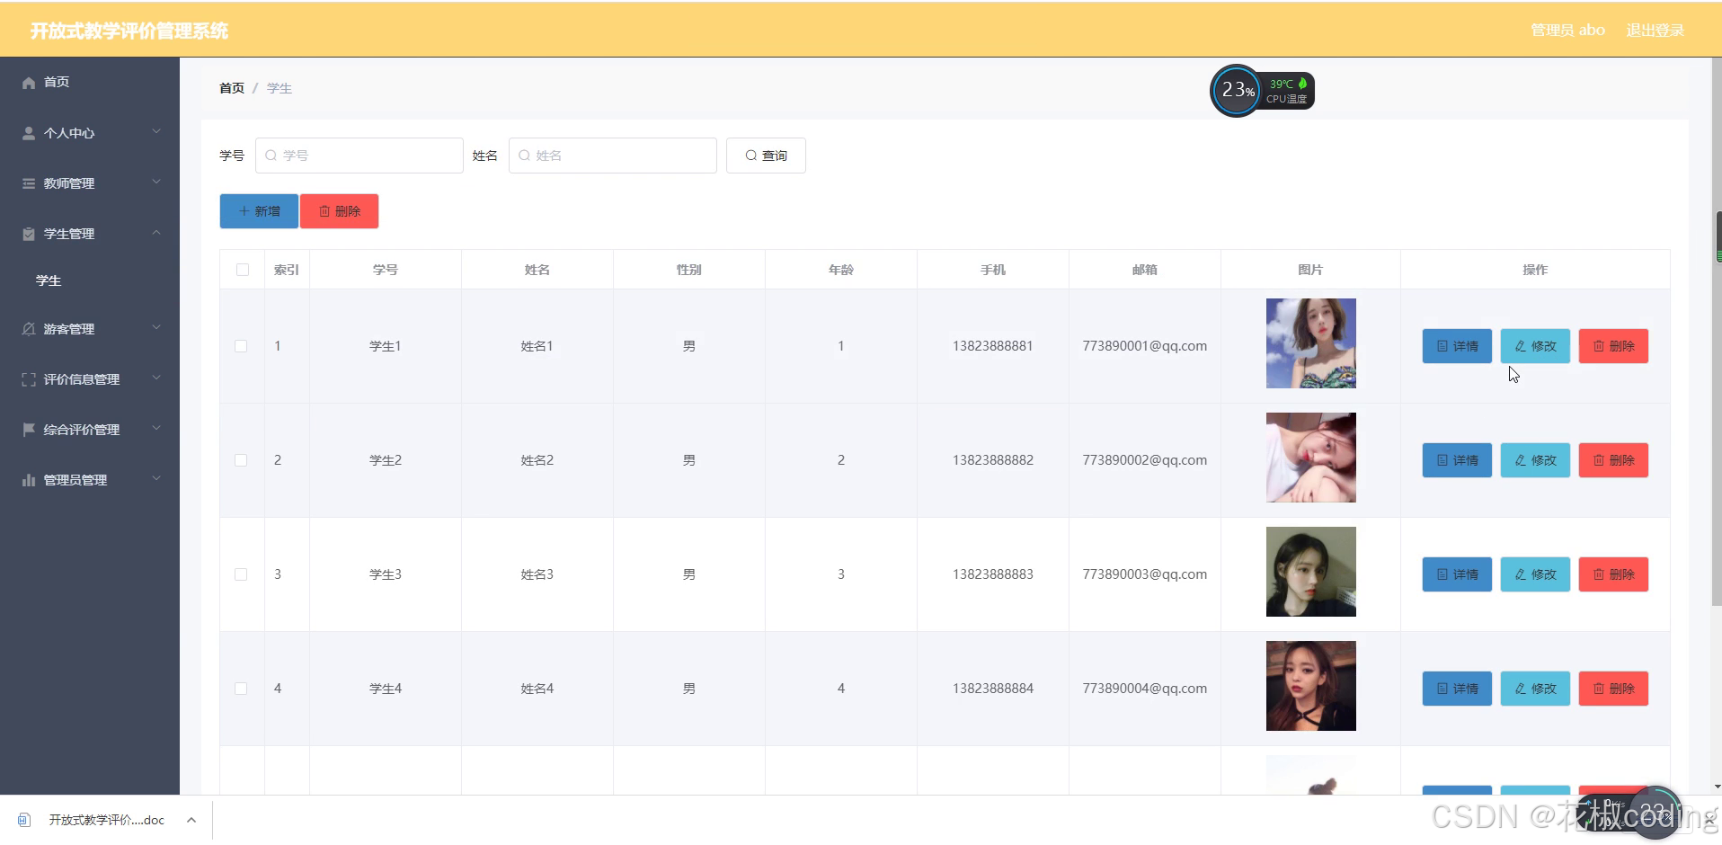Check the row checkbox for 学生2
This screenshot has height=845, width=1722.
click(x=241, y=460)
